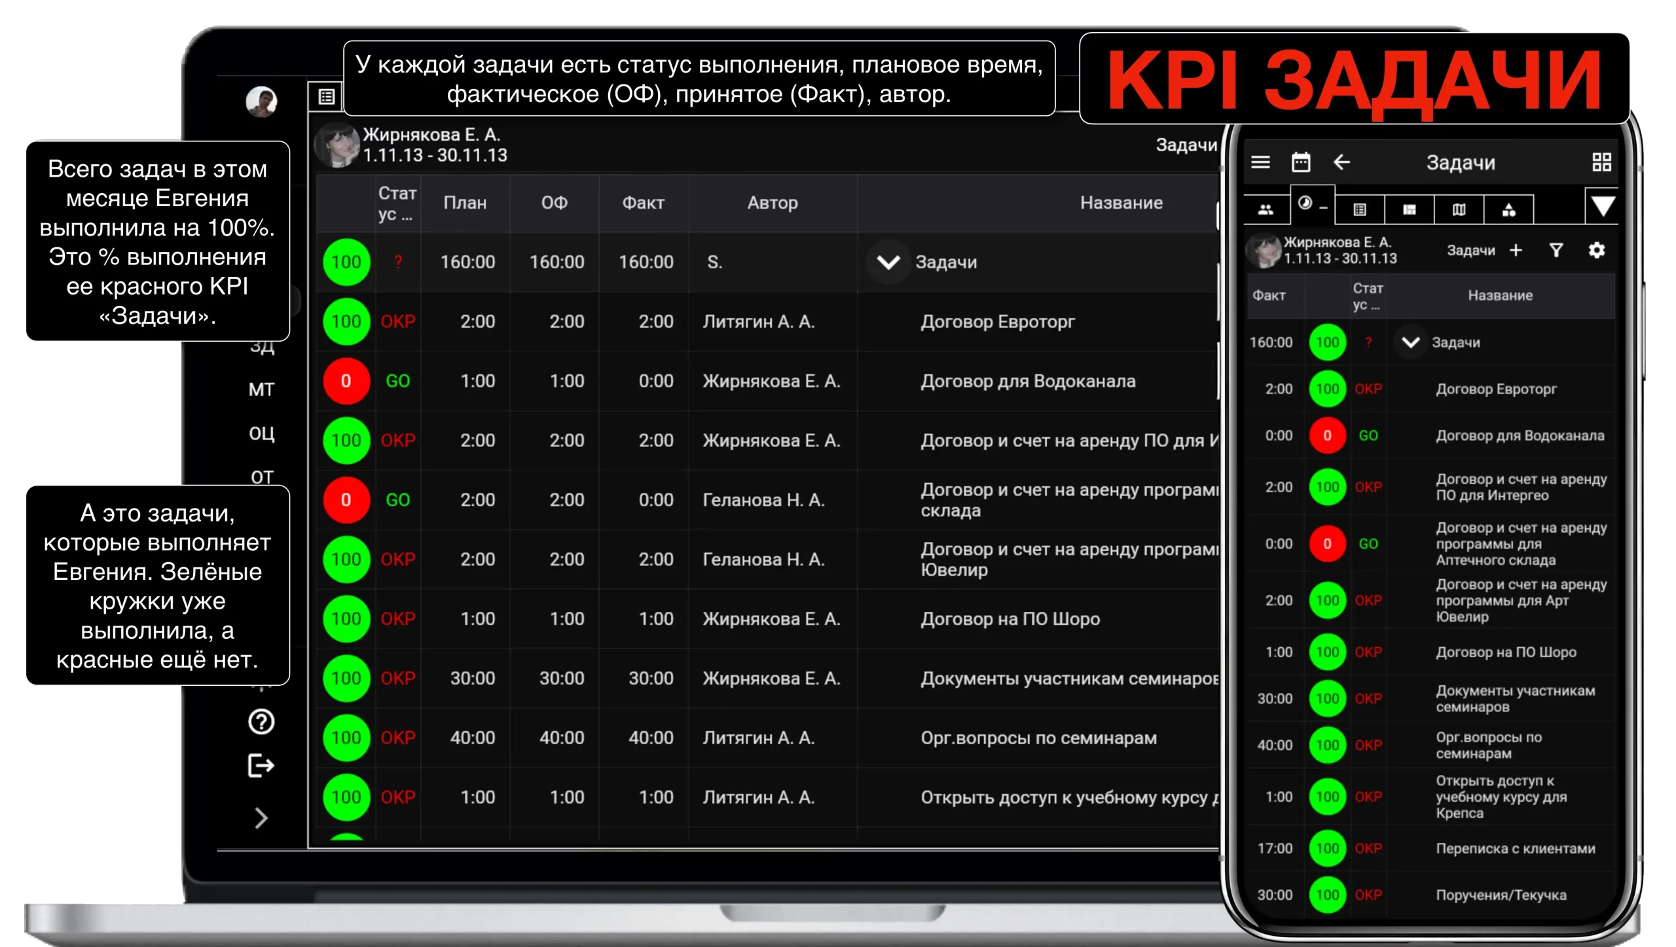Sort by ОФ column header on laptop
Image resolution: width=1676 pixels, height=947 pixels.
point(554,203)
